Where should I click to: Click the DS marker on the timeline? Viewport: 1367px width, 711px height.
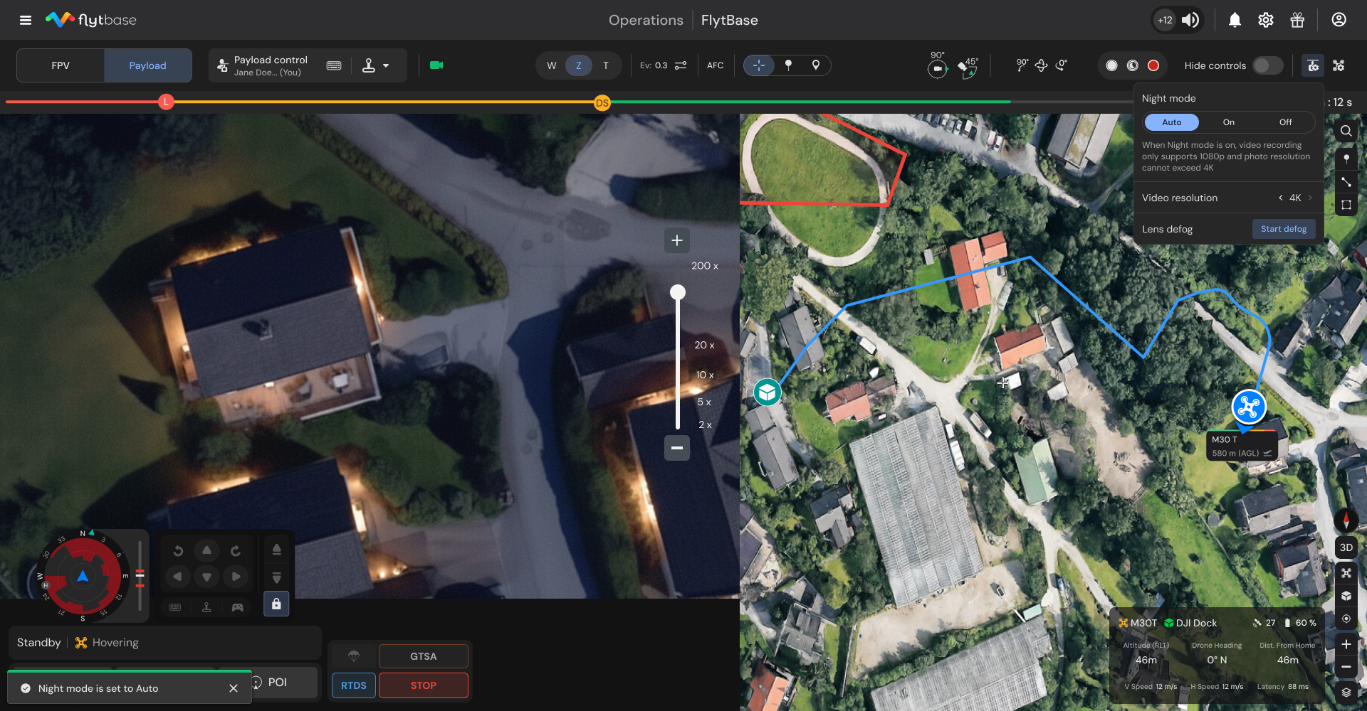[602, 103]
